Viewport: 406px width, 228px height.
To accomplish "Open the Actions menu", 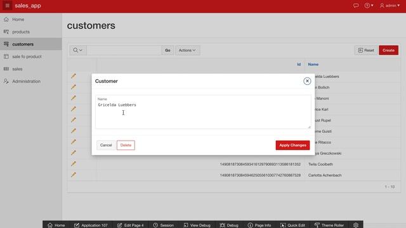I will coord(188,50).
